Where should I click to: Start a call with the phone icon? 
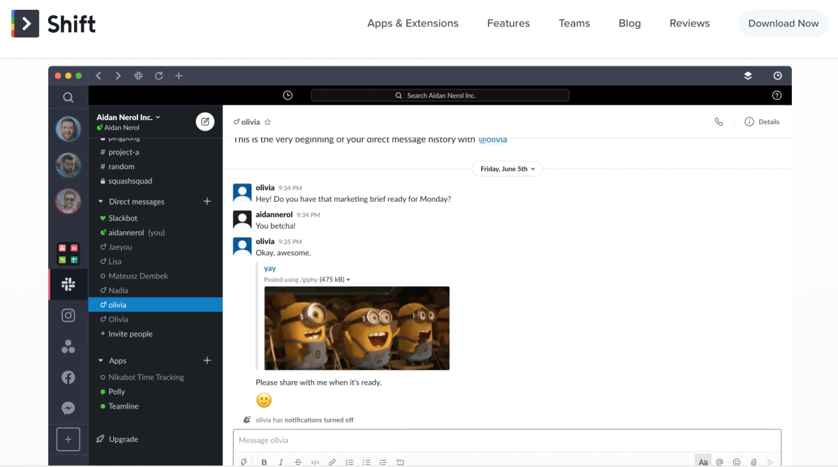click(719, 121)
